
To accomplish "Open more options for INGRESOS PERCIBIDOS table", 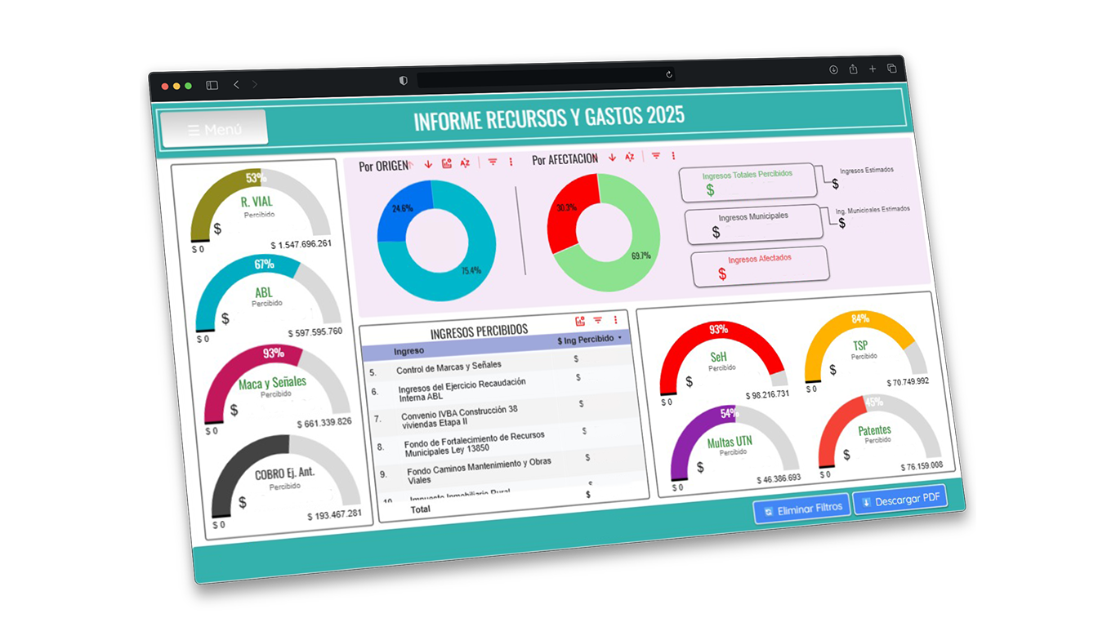I will tap(616, 320).
